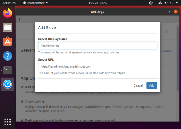181x129 pixels.
Task: Show Applications grid
Action: [8, 121]
